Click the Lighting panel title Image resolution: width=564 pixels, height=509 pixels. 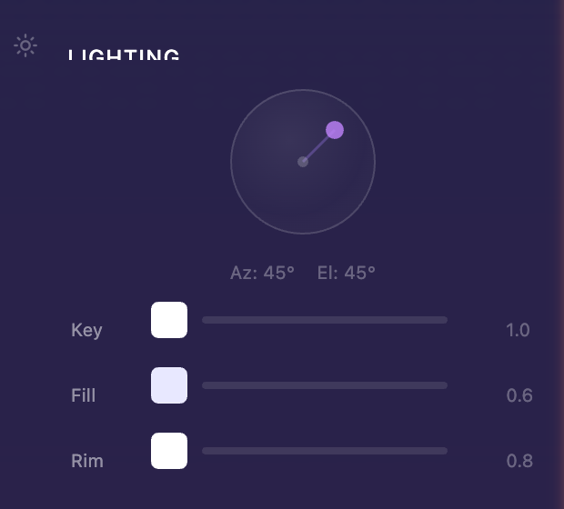click(124, 55)
